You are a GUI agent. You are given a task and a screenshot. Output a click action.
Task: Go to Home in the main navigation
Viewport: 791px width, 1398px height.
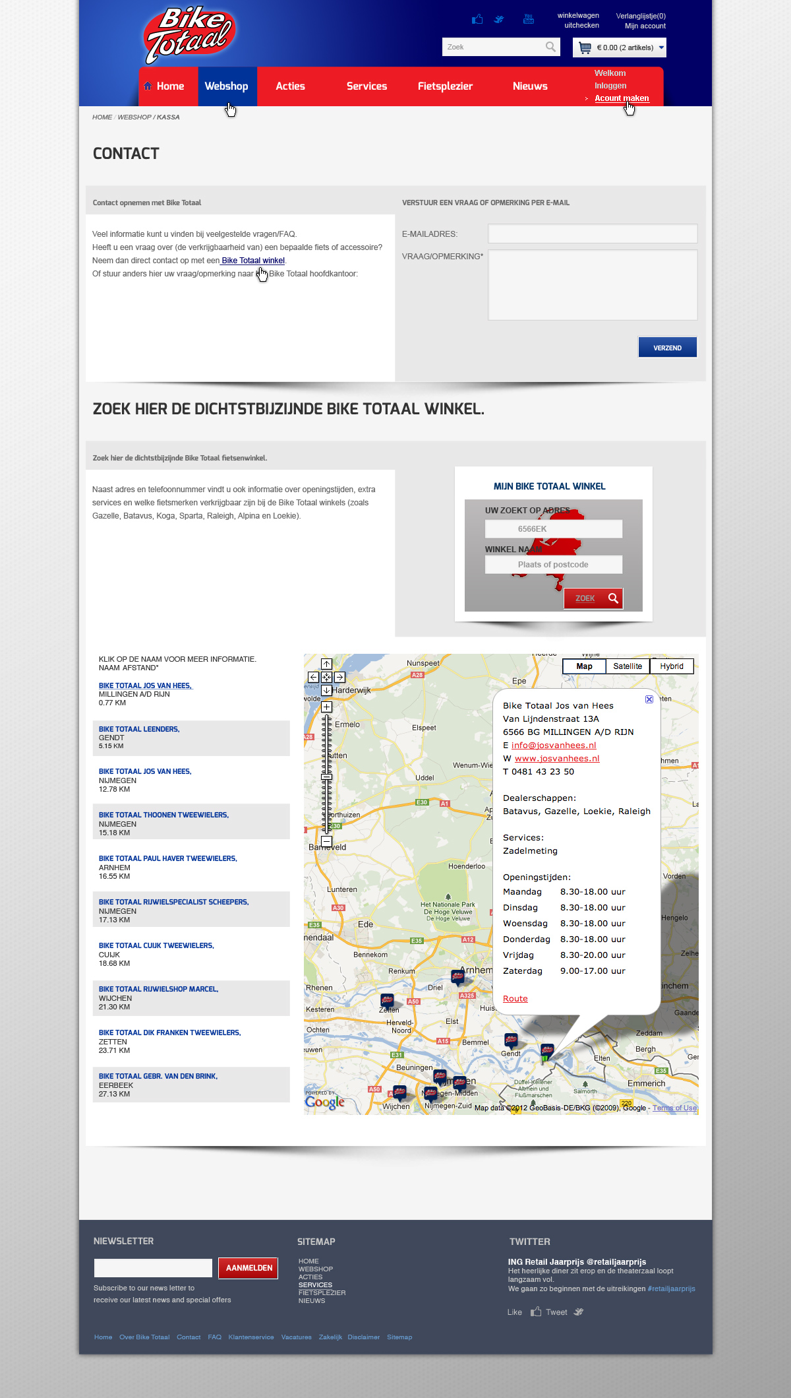pyautogui.click(x=170, y=86)
